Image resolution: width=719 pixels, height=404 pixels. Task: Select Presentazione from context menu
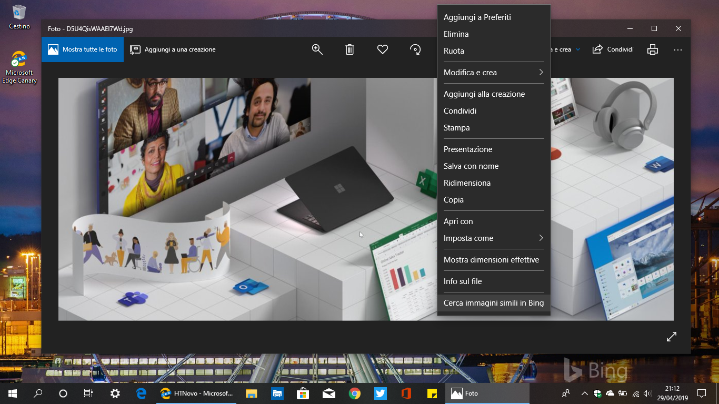tap(494, 149)
